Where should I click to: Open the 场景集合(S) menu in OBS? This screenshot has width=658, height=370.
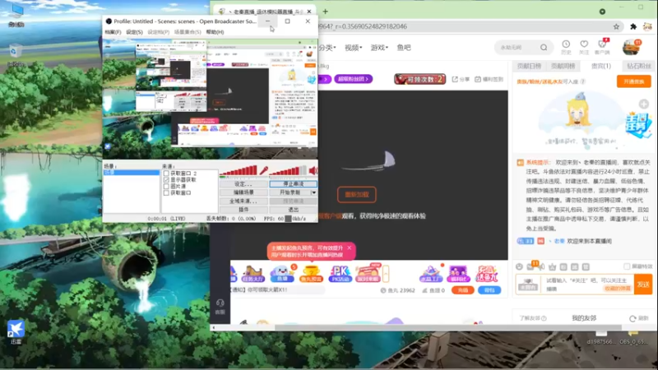(x=188, y=32)
